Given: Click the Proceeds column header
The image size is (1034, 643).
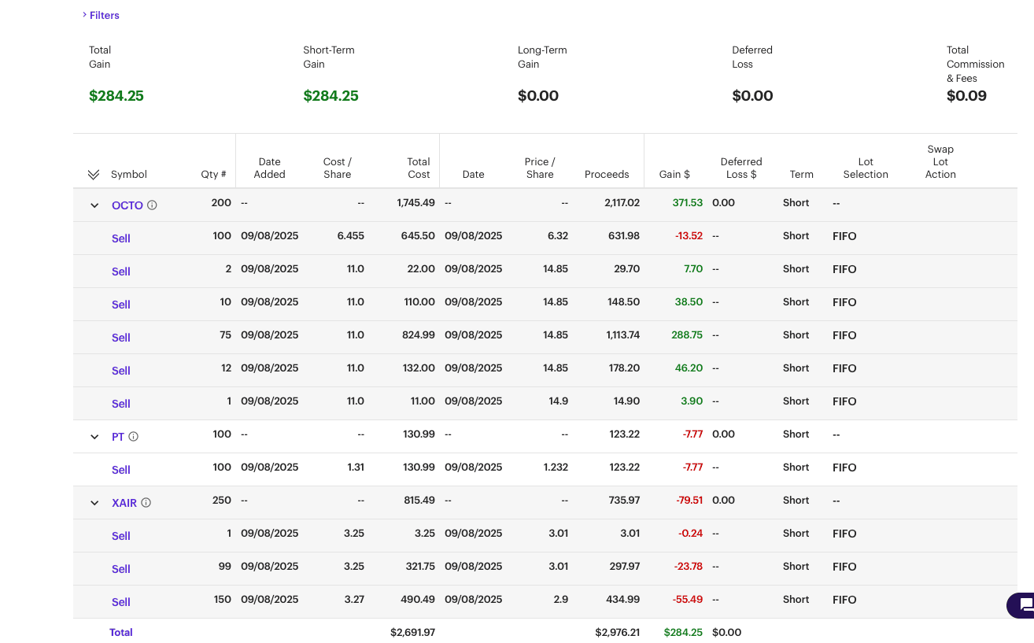Looking at the screenshot, I should pos(606,175).
